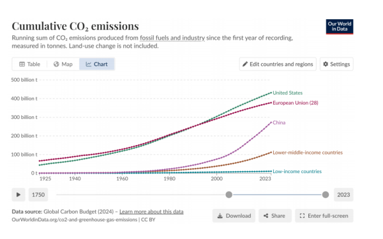The height and width of the screenshot is (239, 383).
Task: Select the European Union (28) label
Action: pyautogui.click(x=296, y=103)
